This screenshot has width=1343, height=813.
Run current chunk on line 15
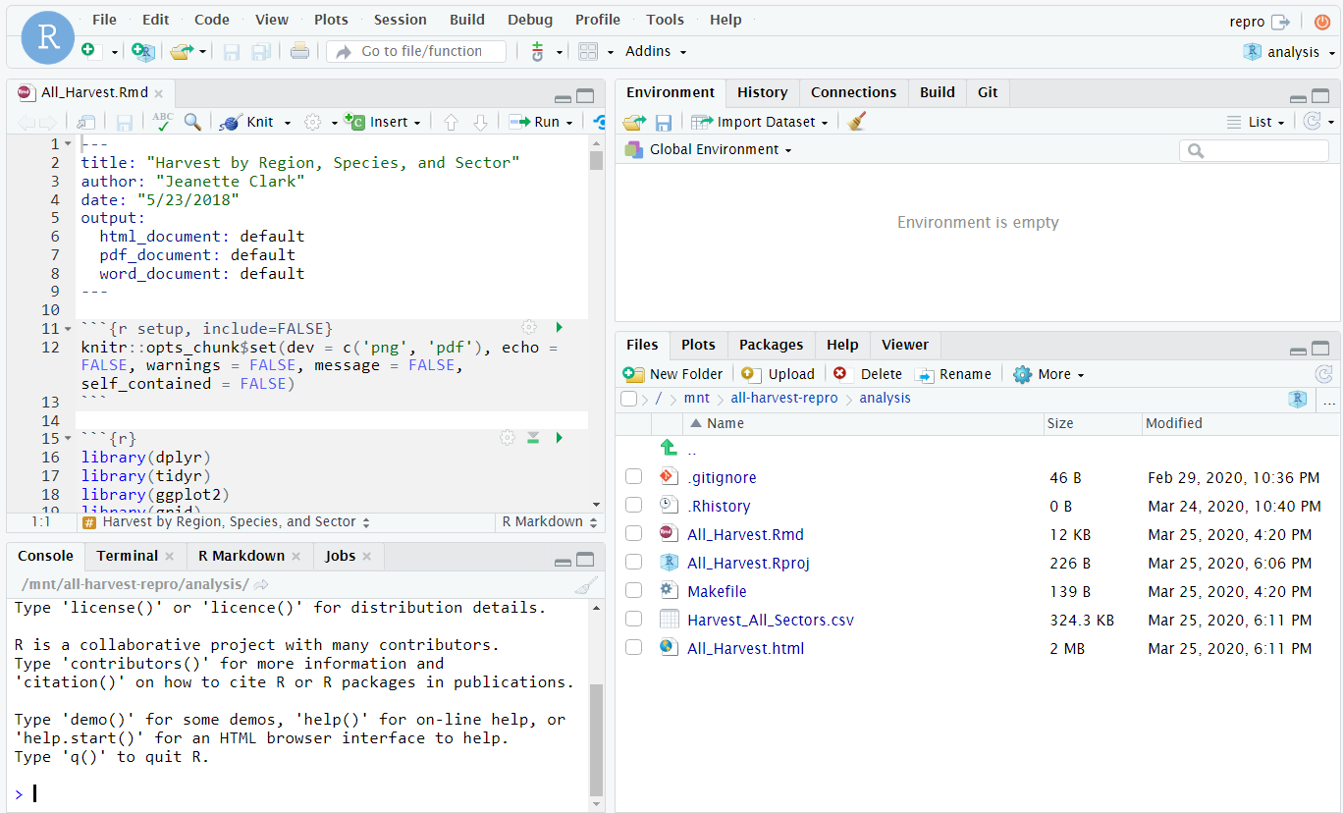pos(559,438)
